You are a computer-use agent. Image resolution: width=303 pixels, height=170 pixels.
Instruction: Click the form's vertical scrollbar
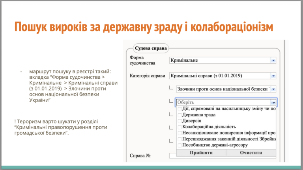(284, 101)
